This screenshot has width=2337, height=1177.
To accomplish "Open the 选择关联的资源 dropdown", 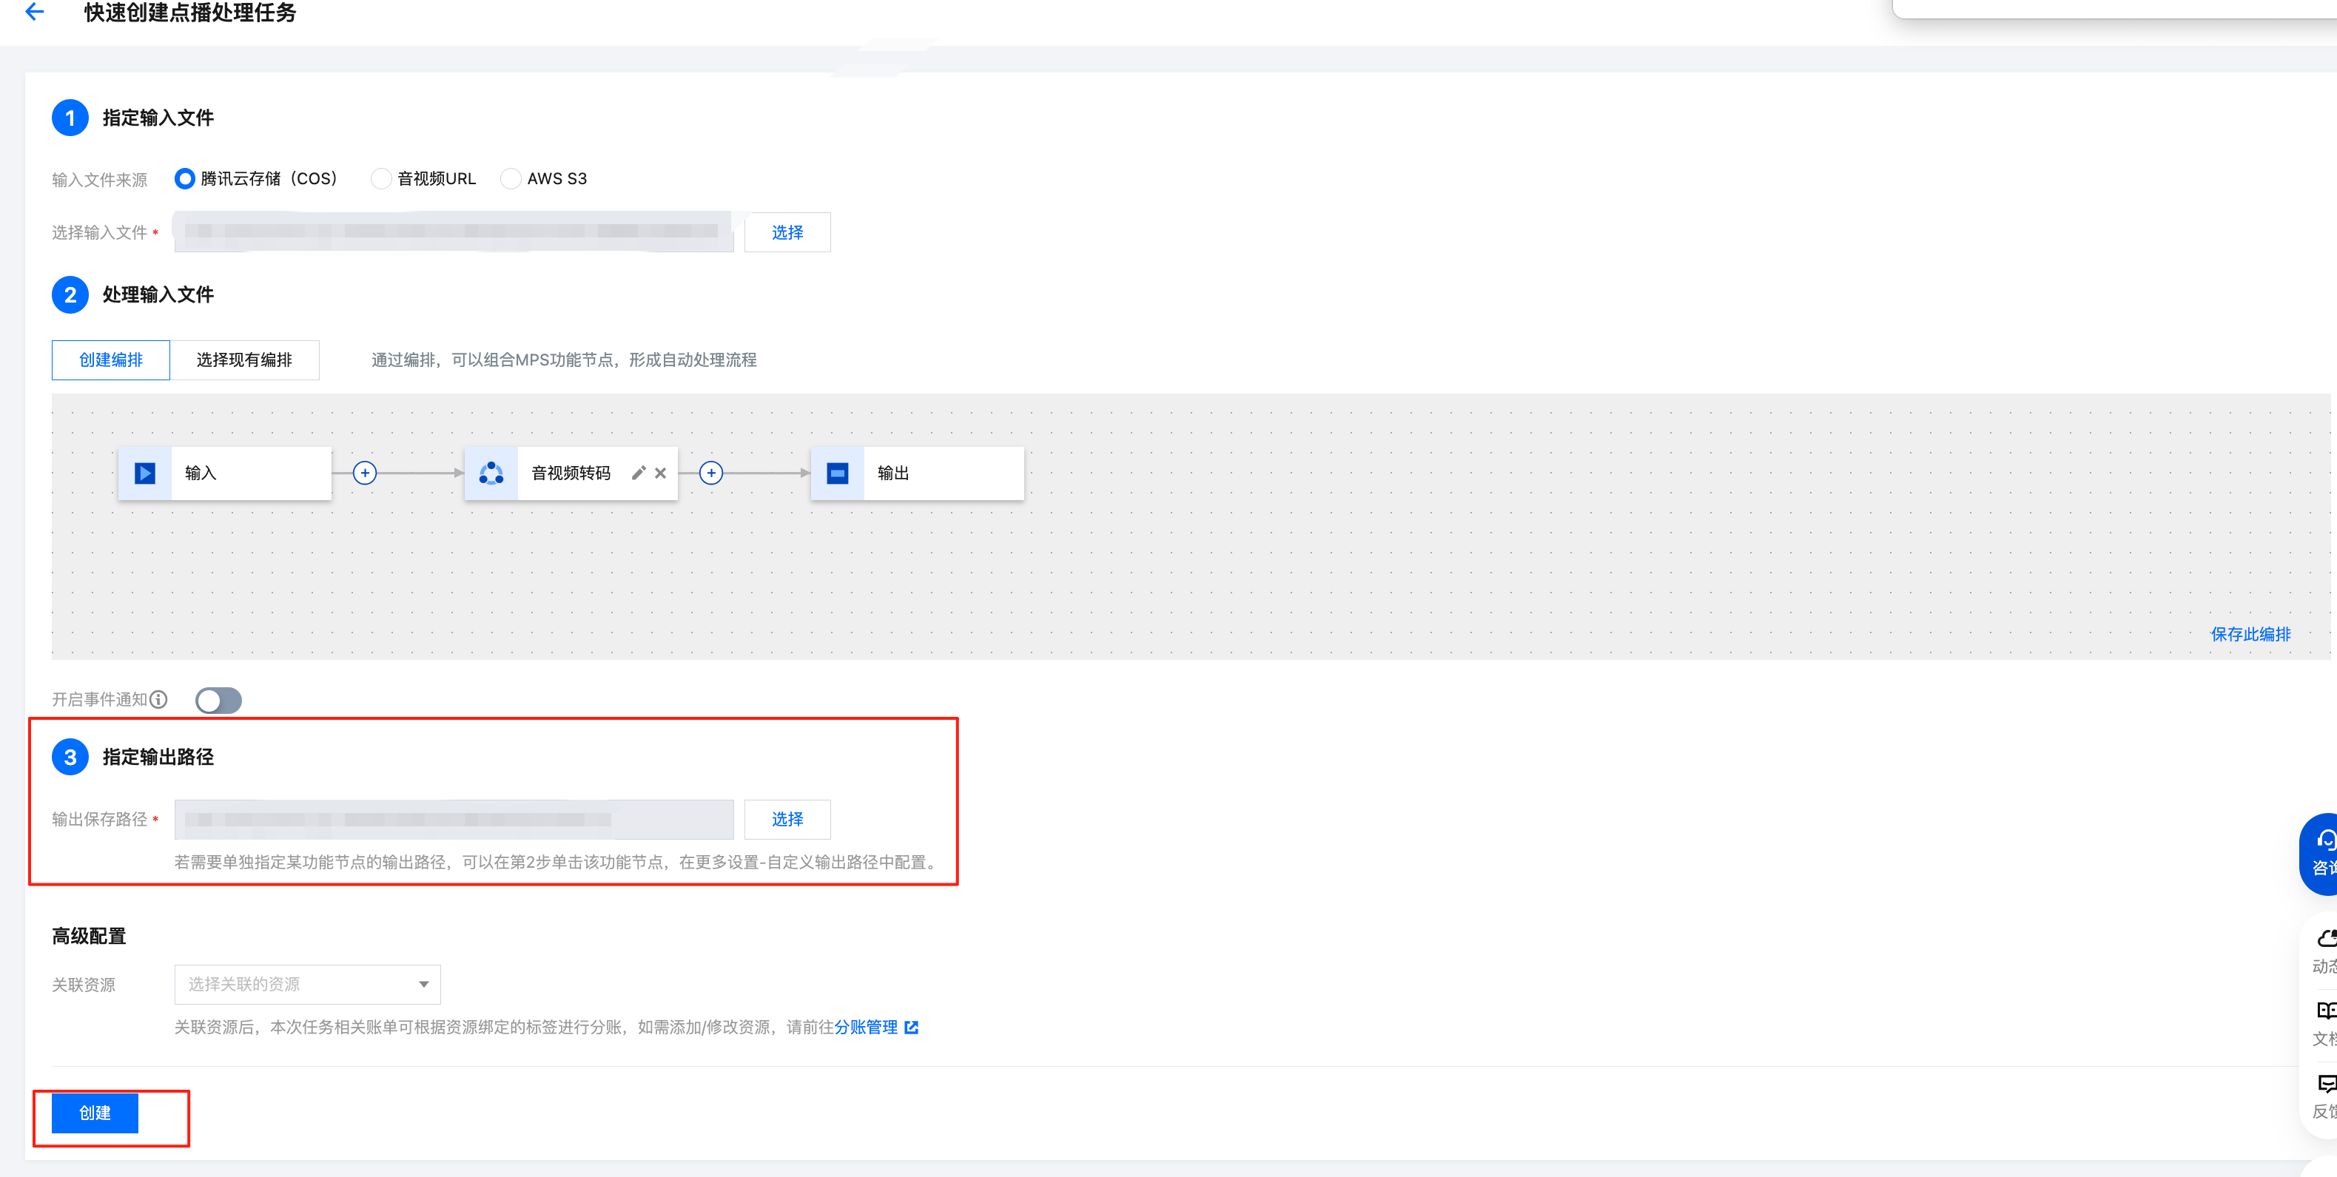I will click(x=308, y=984).
